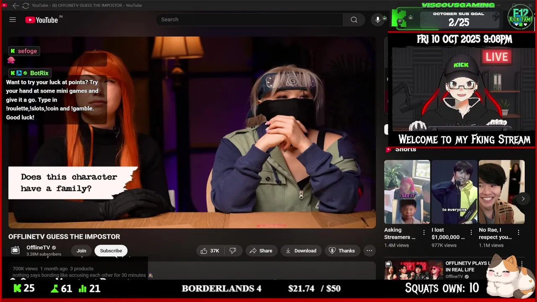Reload the page with refresh icon
The width and height of the screenshot is (537, 302).
[26, 5]
